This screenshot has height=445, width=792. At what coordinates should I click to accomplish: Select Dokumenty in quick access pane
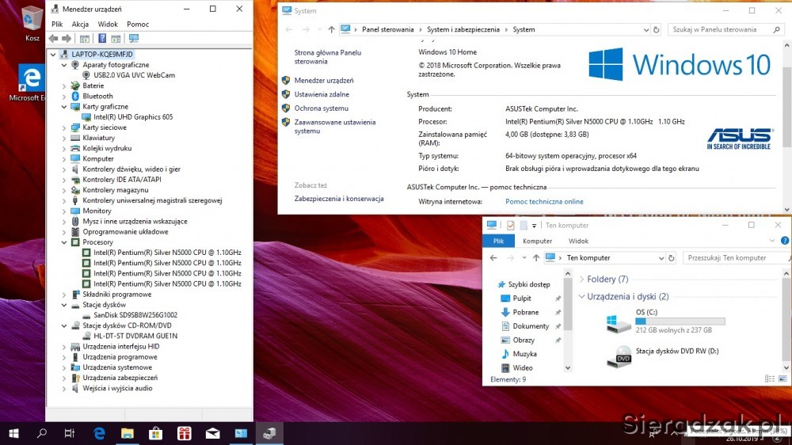531,326
